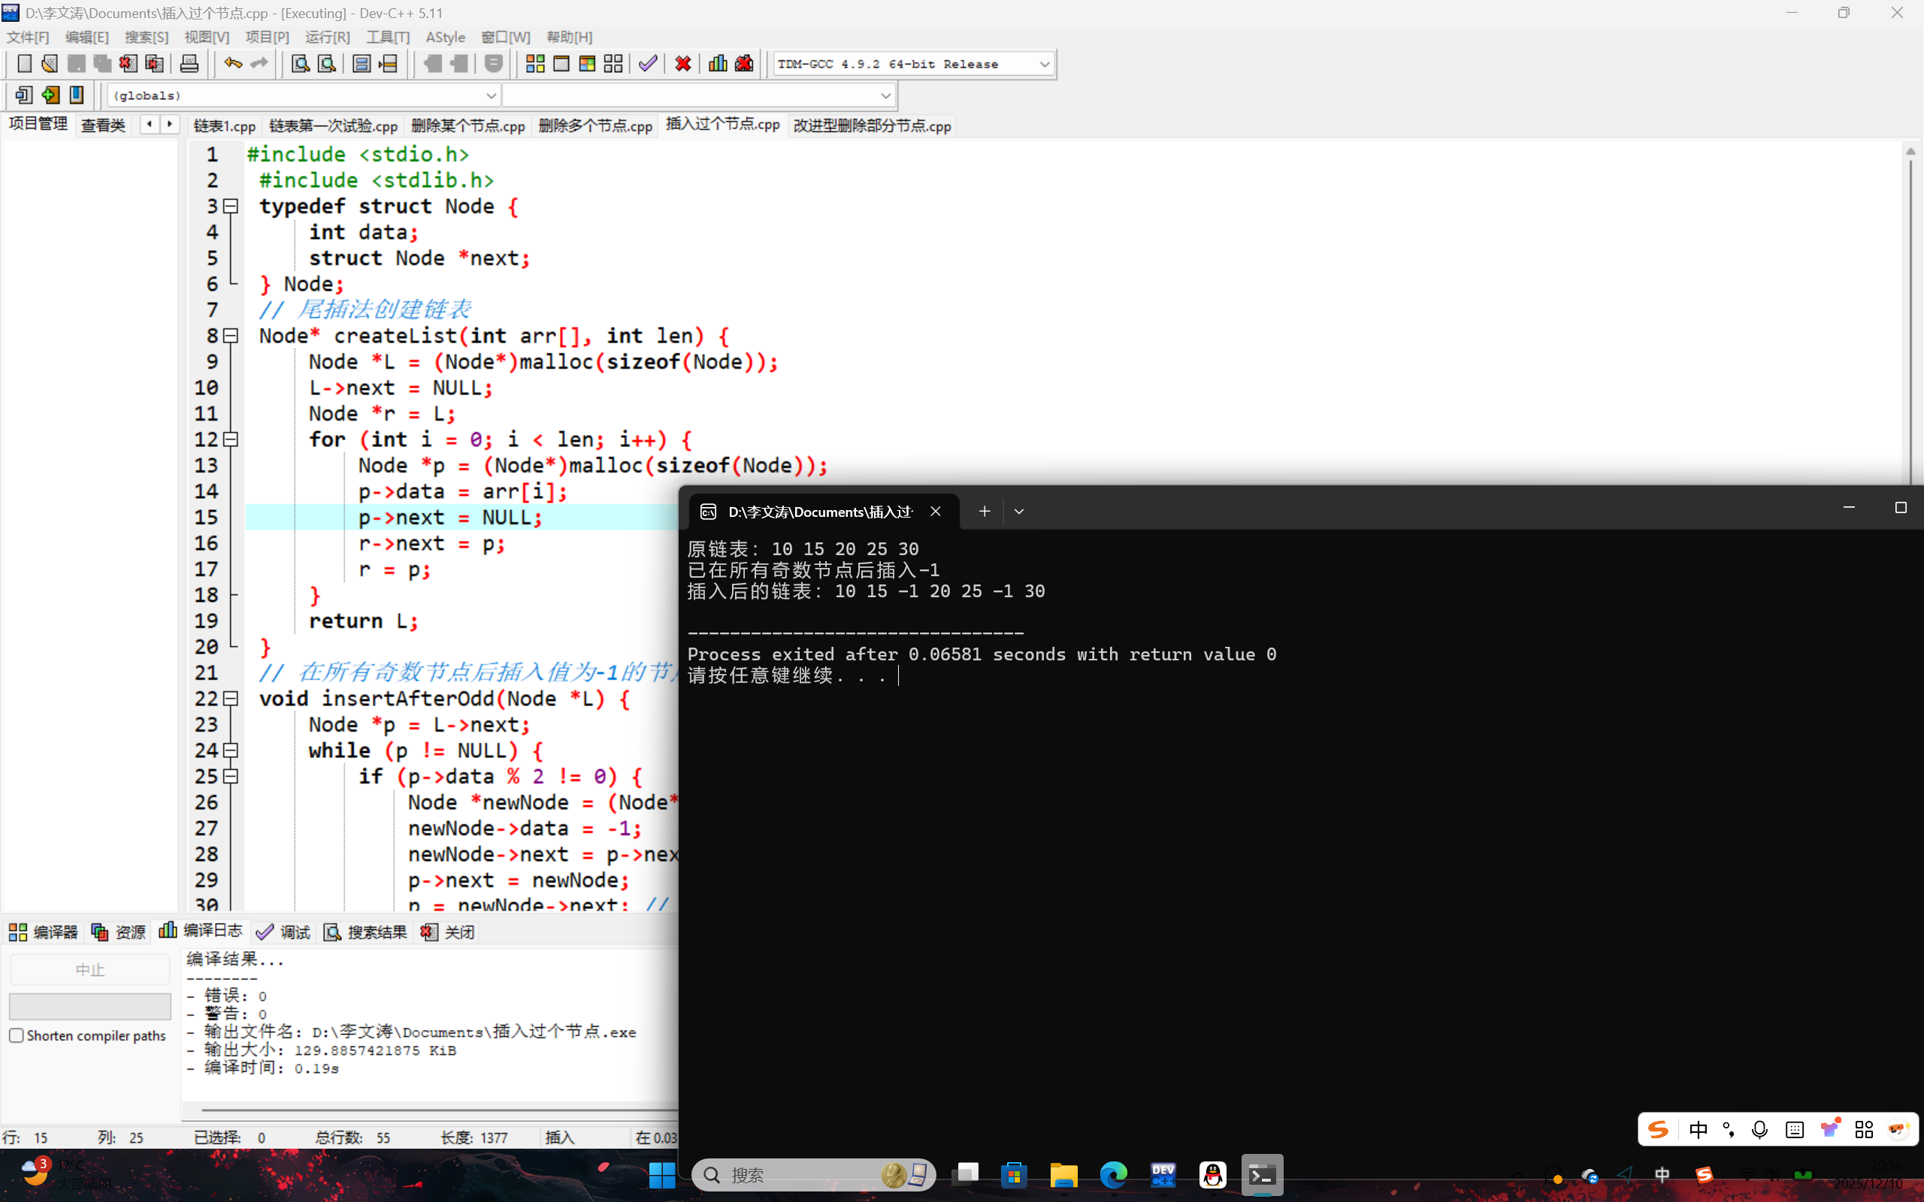The image size is (1924, 1202).
Task: Open Dev-C++ from the Windows taskbar
Action: click(1163, 1174)
